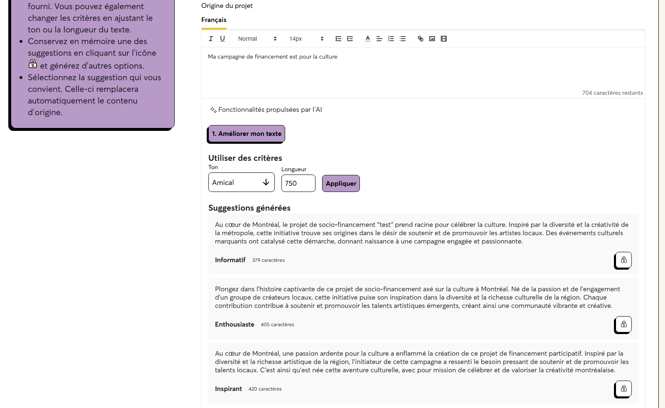Insert a bulleted list
This screenshot has height=408, width=665.
(402, 39)
